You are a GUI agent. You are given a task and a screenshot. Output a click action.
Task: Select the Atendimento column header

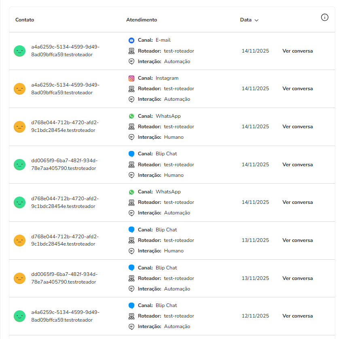142,20
